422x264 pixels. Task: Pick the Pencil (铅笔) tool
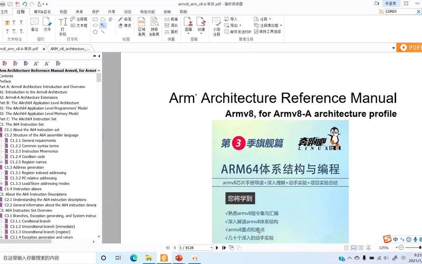[124, 20]
